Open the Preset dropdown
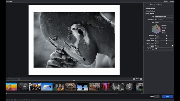The image size is (180, 101). click(x=163, y=5)
